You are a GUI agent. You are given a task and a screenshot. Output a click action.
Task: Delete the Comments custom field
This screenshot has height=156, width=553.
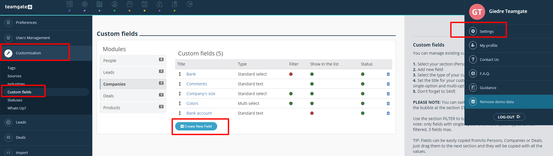click(x=388, y=84)
